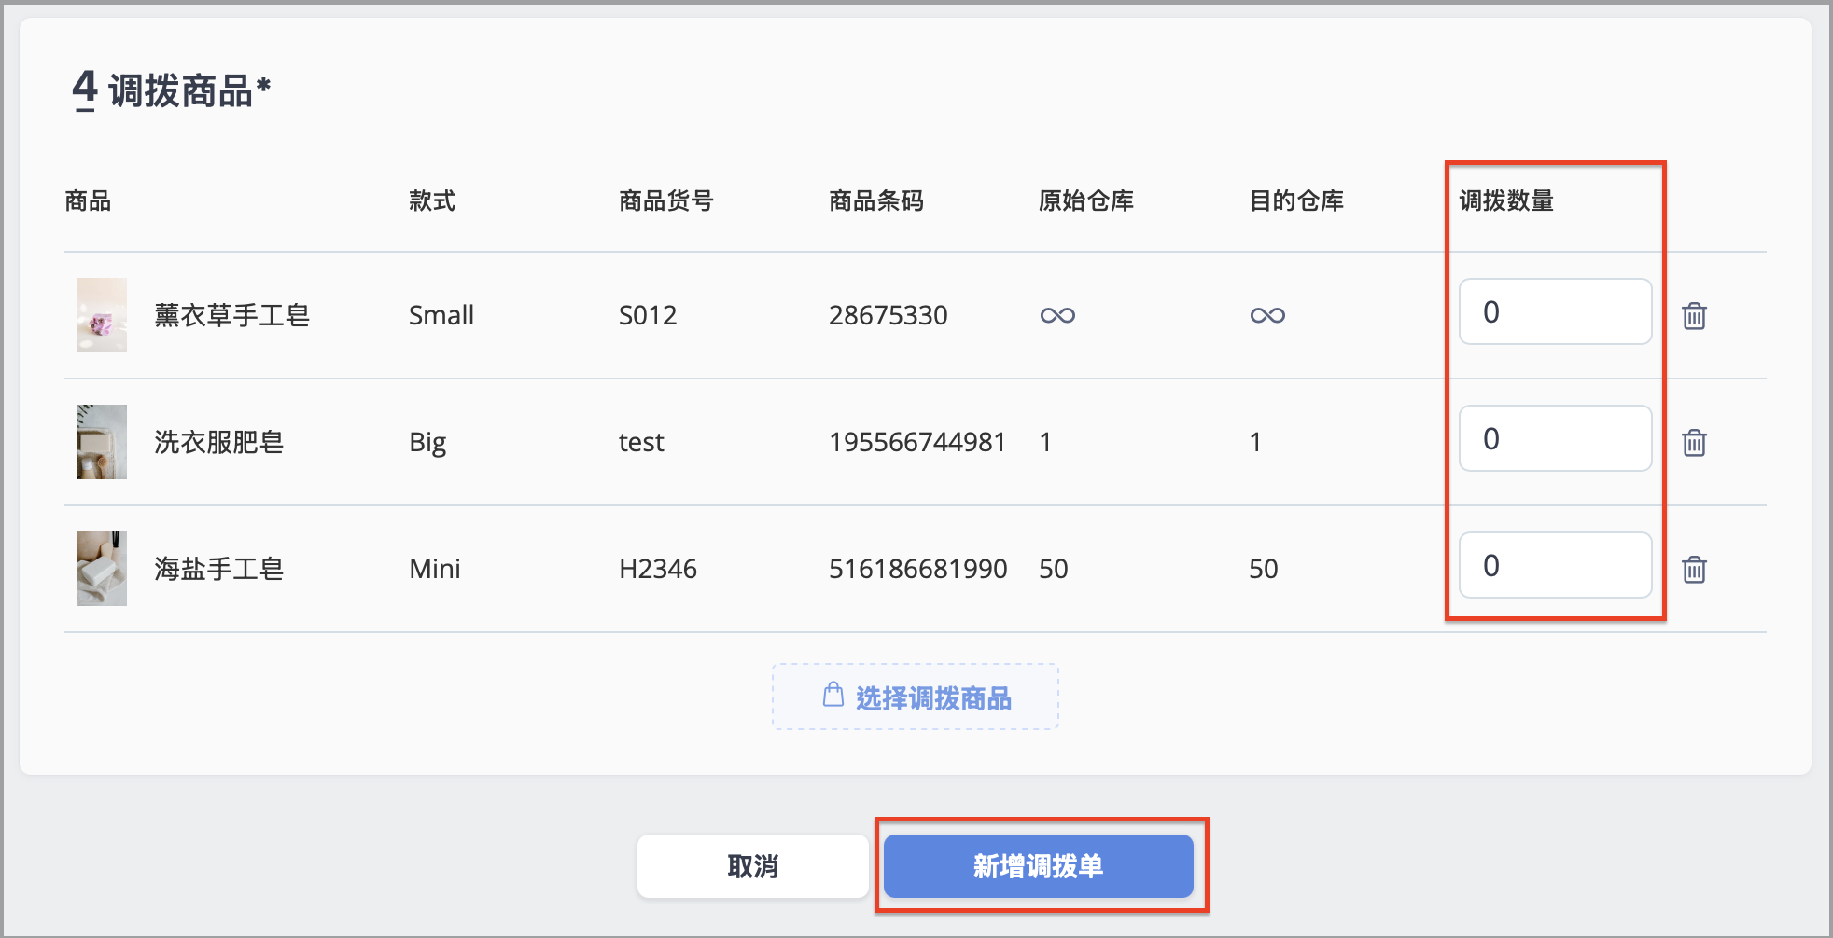
Task: Select the product name 洗衣服肥皂
Action: click(x=219, y=442)
